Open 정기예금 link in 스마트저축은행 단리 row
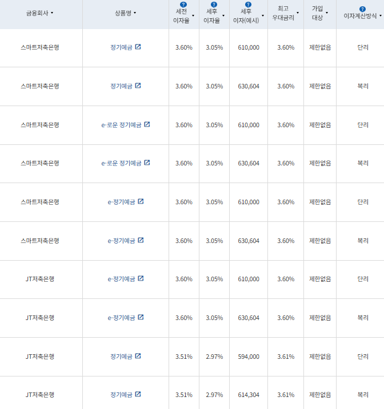Screen dimensions: 384x409 [x=121, y=47]
